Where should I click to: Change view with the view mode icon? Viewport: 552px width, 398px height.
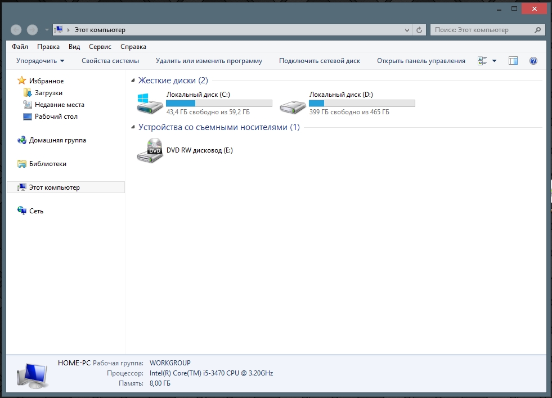tap(482, 61)
